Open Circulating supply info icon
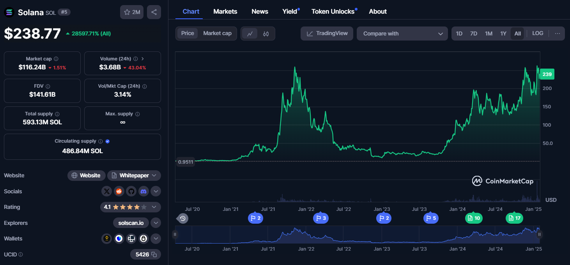Viewport: 570px width, 265px height. 100,141
